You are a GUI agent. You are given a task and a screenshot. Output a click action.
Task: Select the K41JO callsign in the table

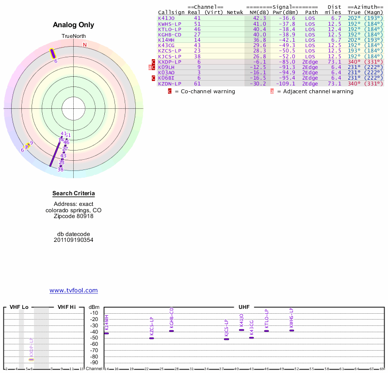tap(166, 18)
